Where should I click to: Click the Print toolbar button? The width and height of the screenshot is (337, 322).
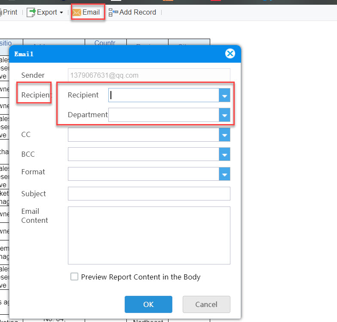pyautogui.click(x=9, y=12)
